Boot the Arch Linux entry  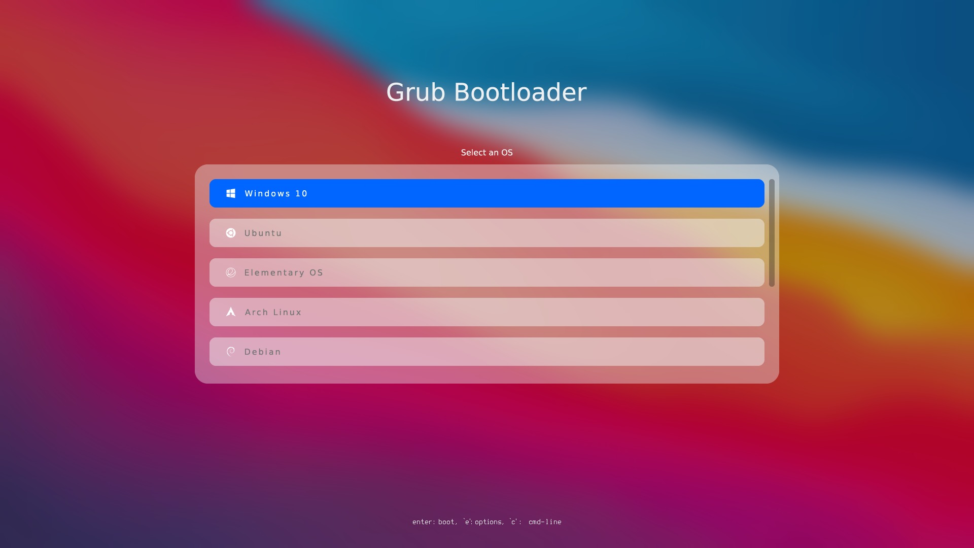tap(487, 312)
